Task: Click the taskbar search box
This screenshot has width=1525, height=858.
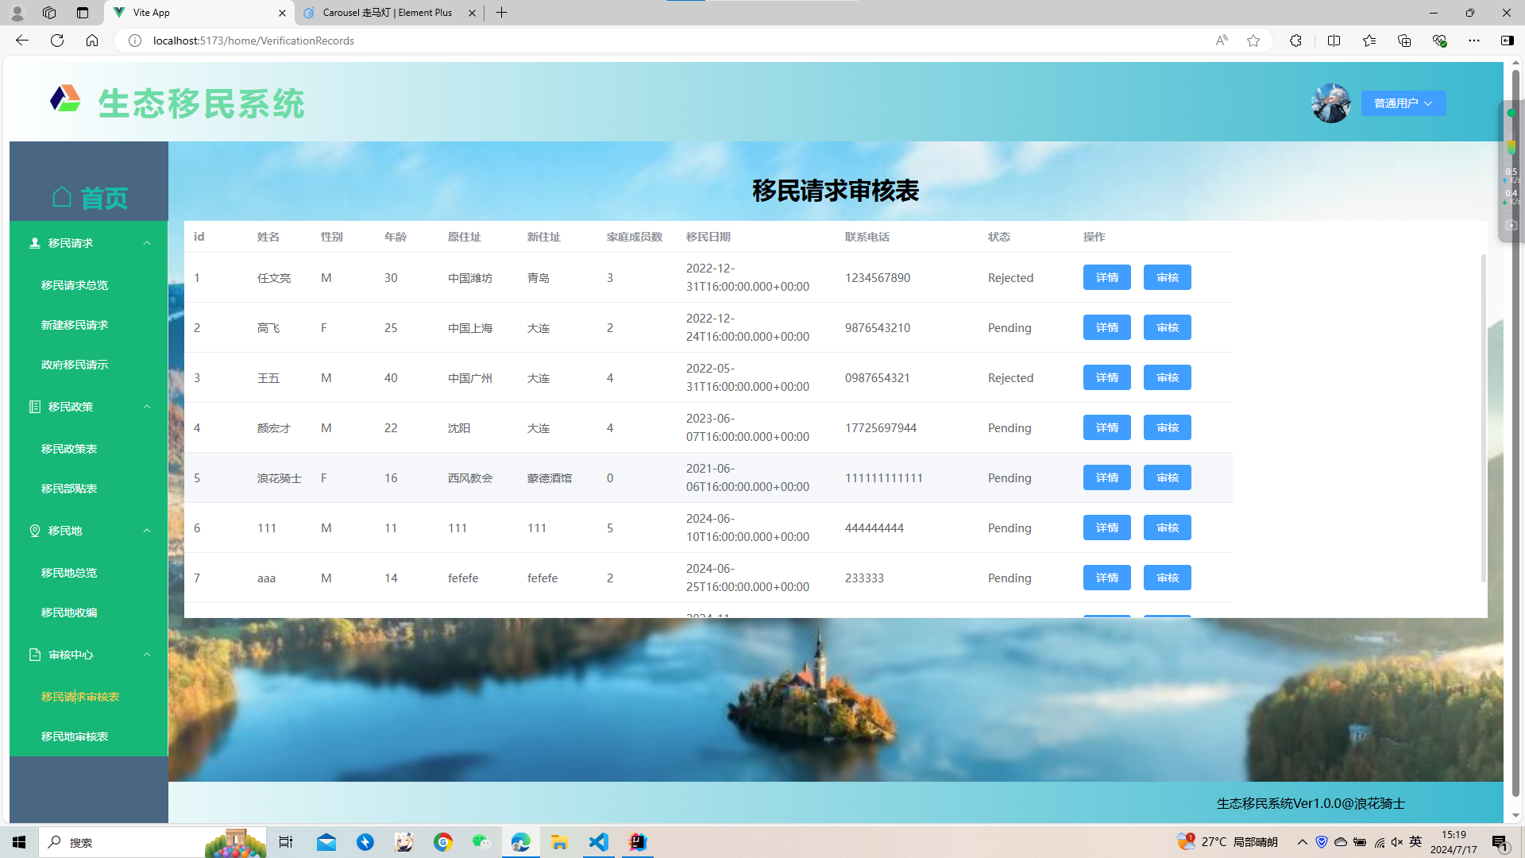Action: click(x=152, y=842)
